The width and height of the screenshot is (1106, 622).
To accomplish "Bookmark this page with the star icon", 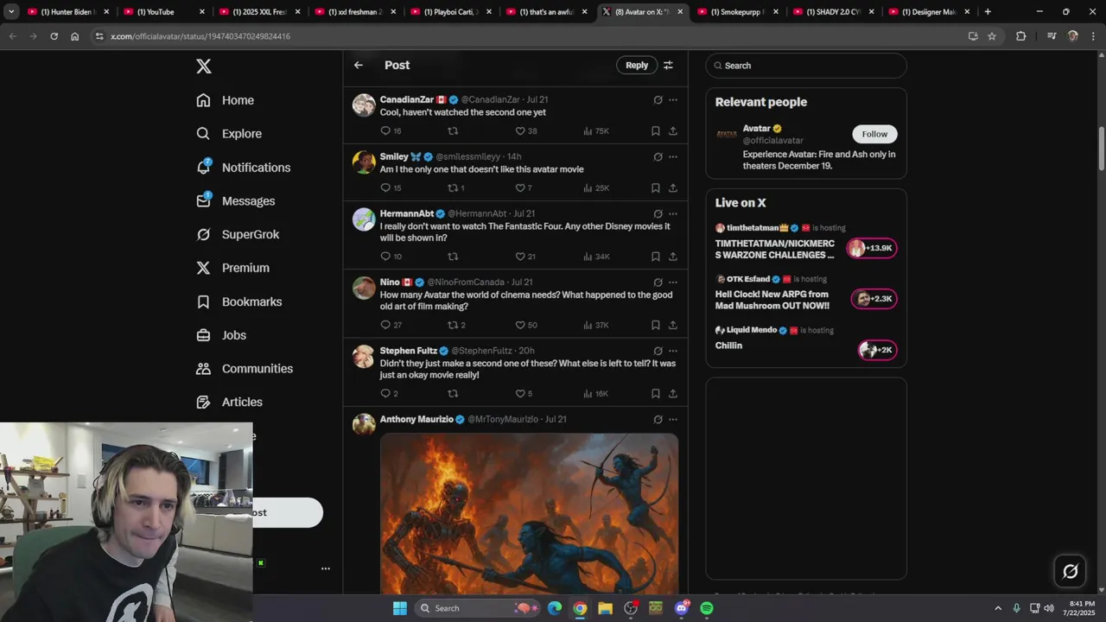I will [992, 36].
